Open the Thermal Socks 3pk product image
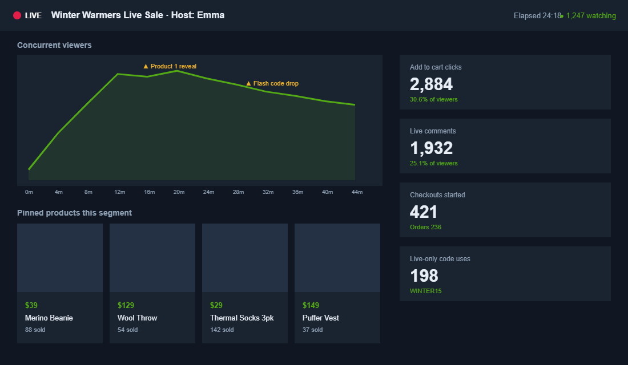The width and height of the screenshot is (628, 365). pos(245,258)
